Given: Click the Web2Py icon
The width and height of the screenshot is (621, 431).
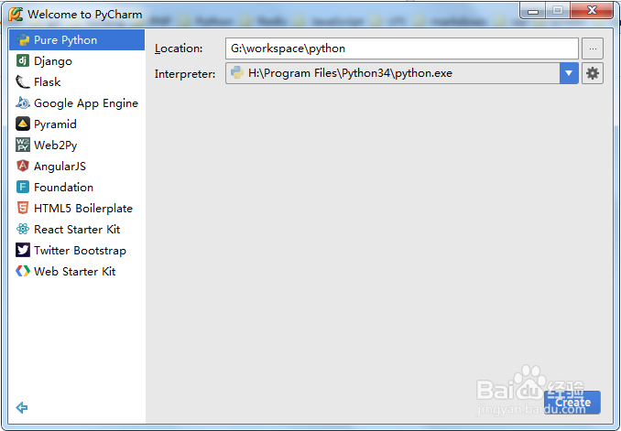Looking at the screenshot, I should [23, 145].
